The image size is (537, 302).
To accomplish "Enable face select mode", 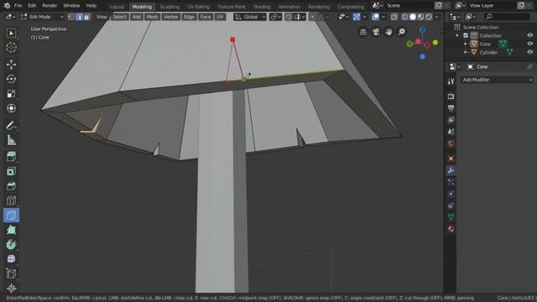I will point(87,17).
